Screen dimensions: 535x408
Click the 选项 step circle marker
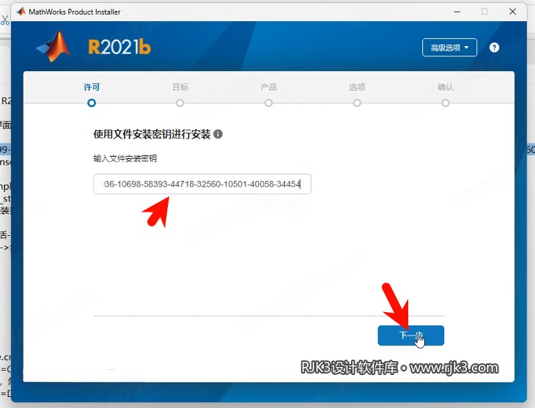(x=357, y=103)
